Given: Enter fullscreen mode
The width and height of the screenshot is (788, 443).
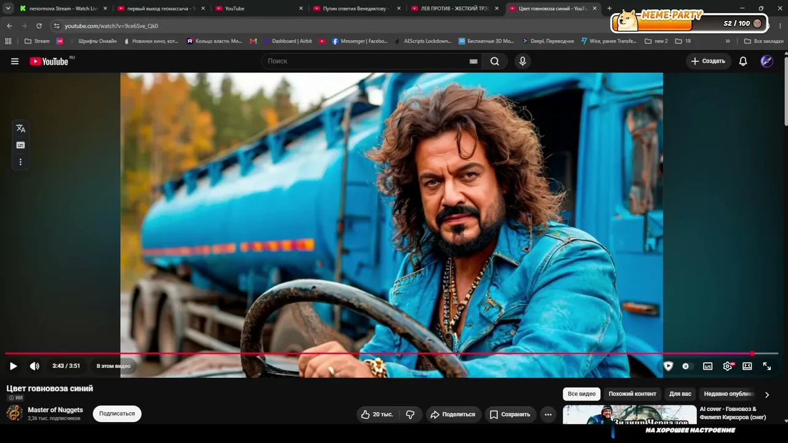Looking at the screenshot, I should pos(767,366).
